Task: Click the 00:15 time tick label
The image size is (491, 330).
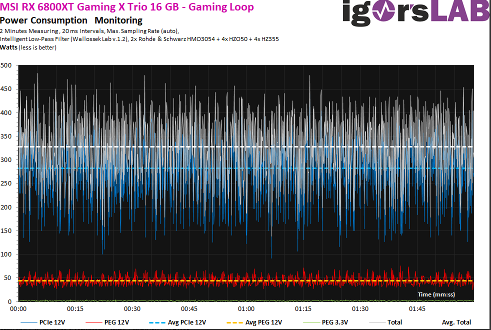Action: [75, 309]
